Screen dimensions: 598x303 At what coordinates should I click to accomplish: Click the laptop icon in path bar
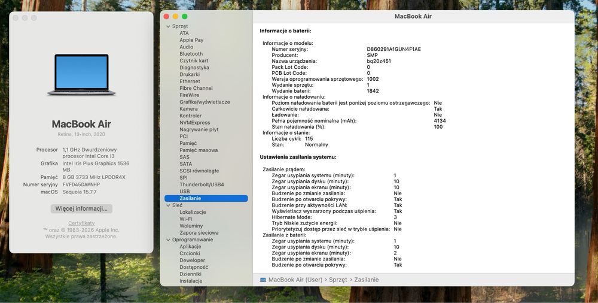point(263,280)
